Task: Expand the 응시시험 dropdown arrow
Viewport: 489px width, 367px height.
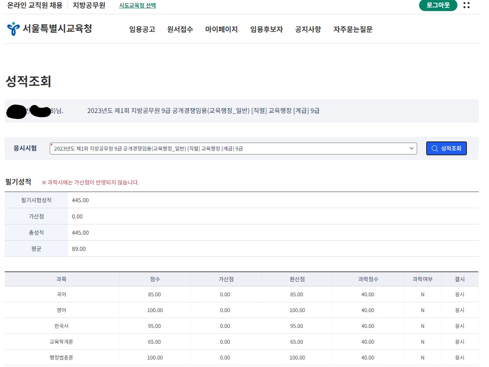Action: point(412,149)
